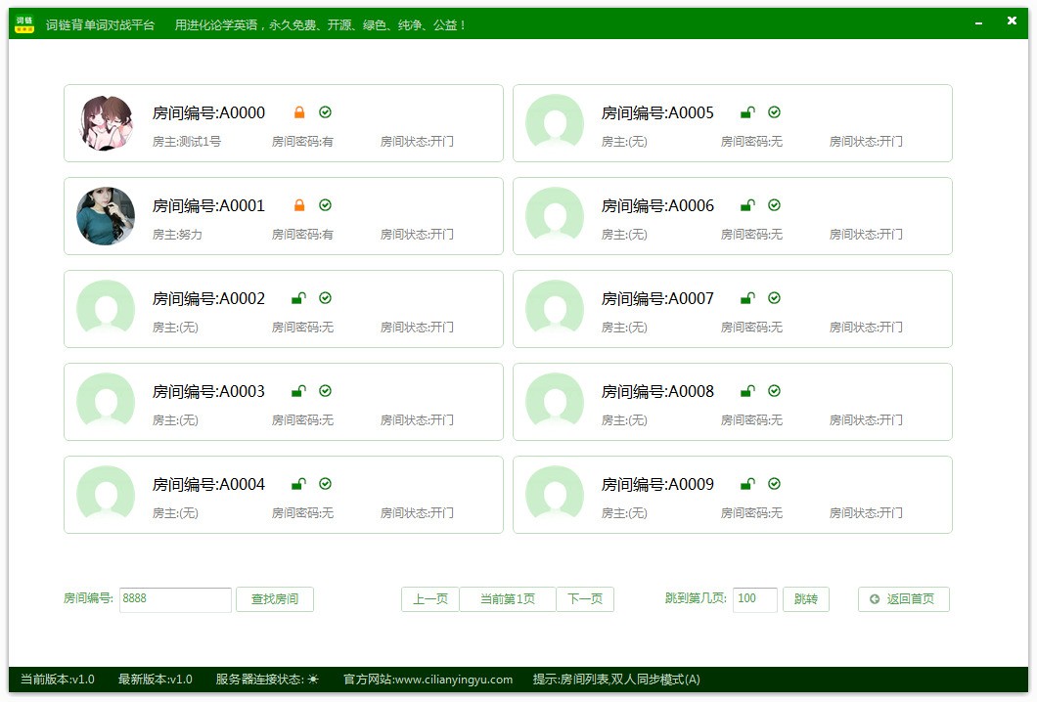Click the check-circle status icon for room A0006
This screenshot has width=1037, height=702.
(774, 205)
